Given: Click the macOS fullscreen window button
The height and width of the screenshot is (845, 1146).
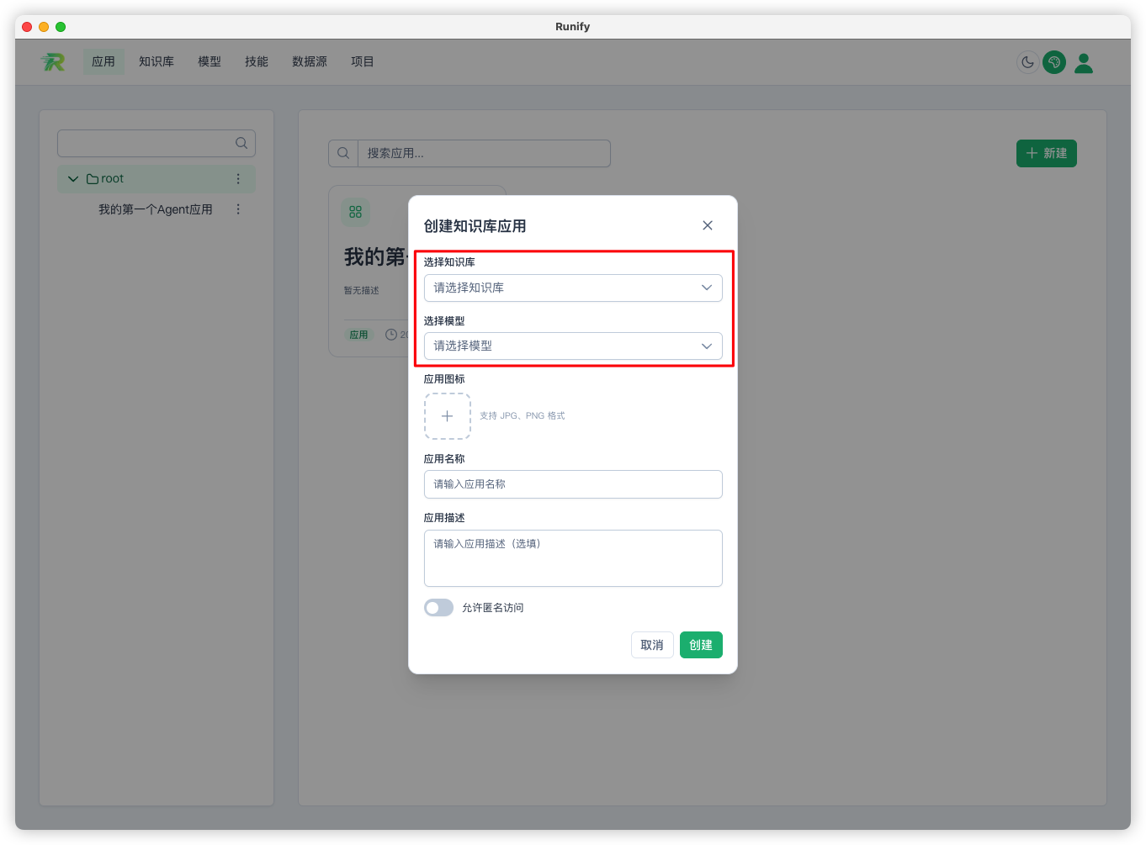Looking at the screenshot, I should pos(61,27).
